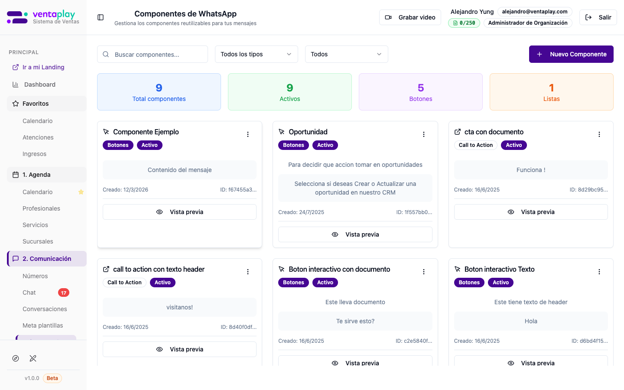Show Vista previa for Componente Ejemplo

(179, 212)
